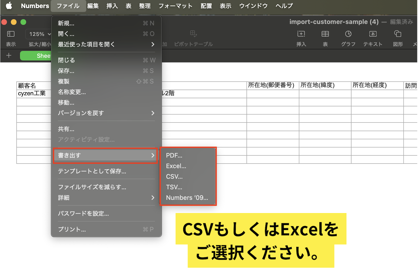Expand バージョンを戻す submenu
The image size is (418, 276).
tap(106, 113)
